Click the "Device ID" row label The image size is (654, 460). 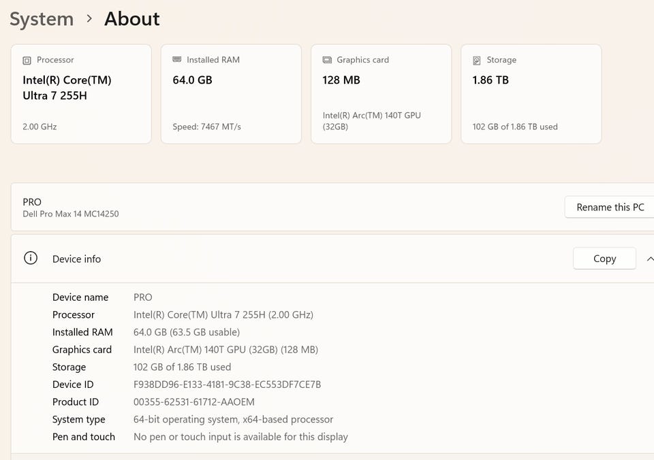coord(73,384)
